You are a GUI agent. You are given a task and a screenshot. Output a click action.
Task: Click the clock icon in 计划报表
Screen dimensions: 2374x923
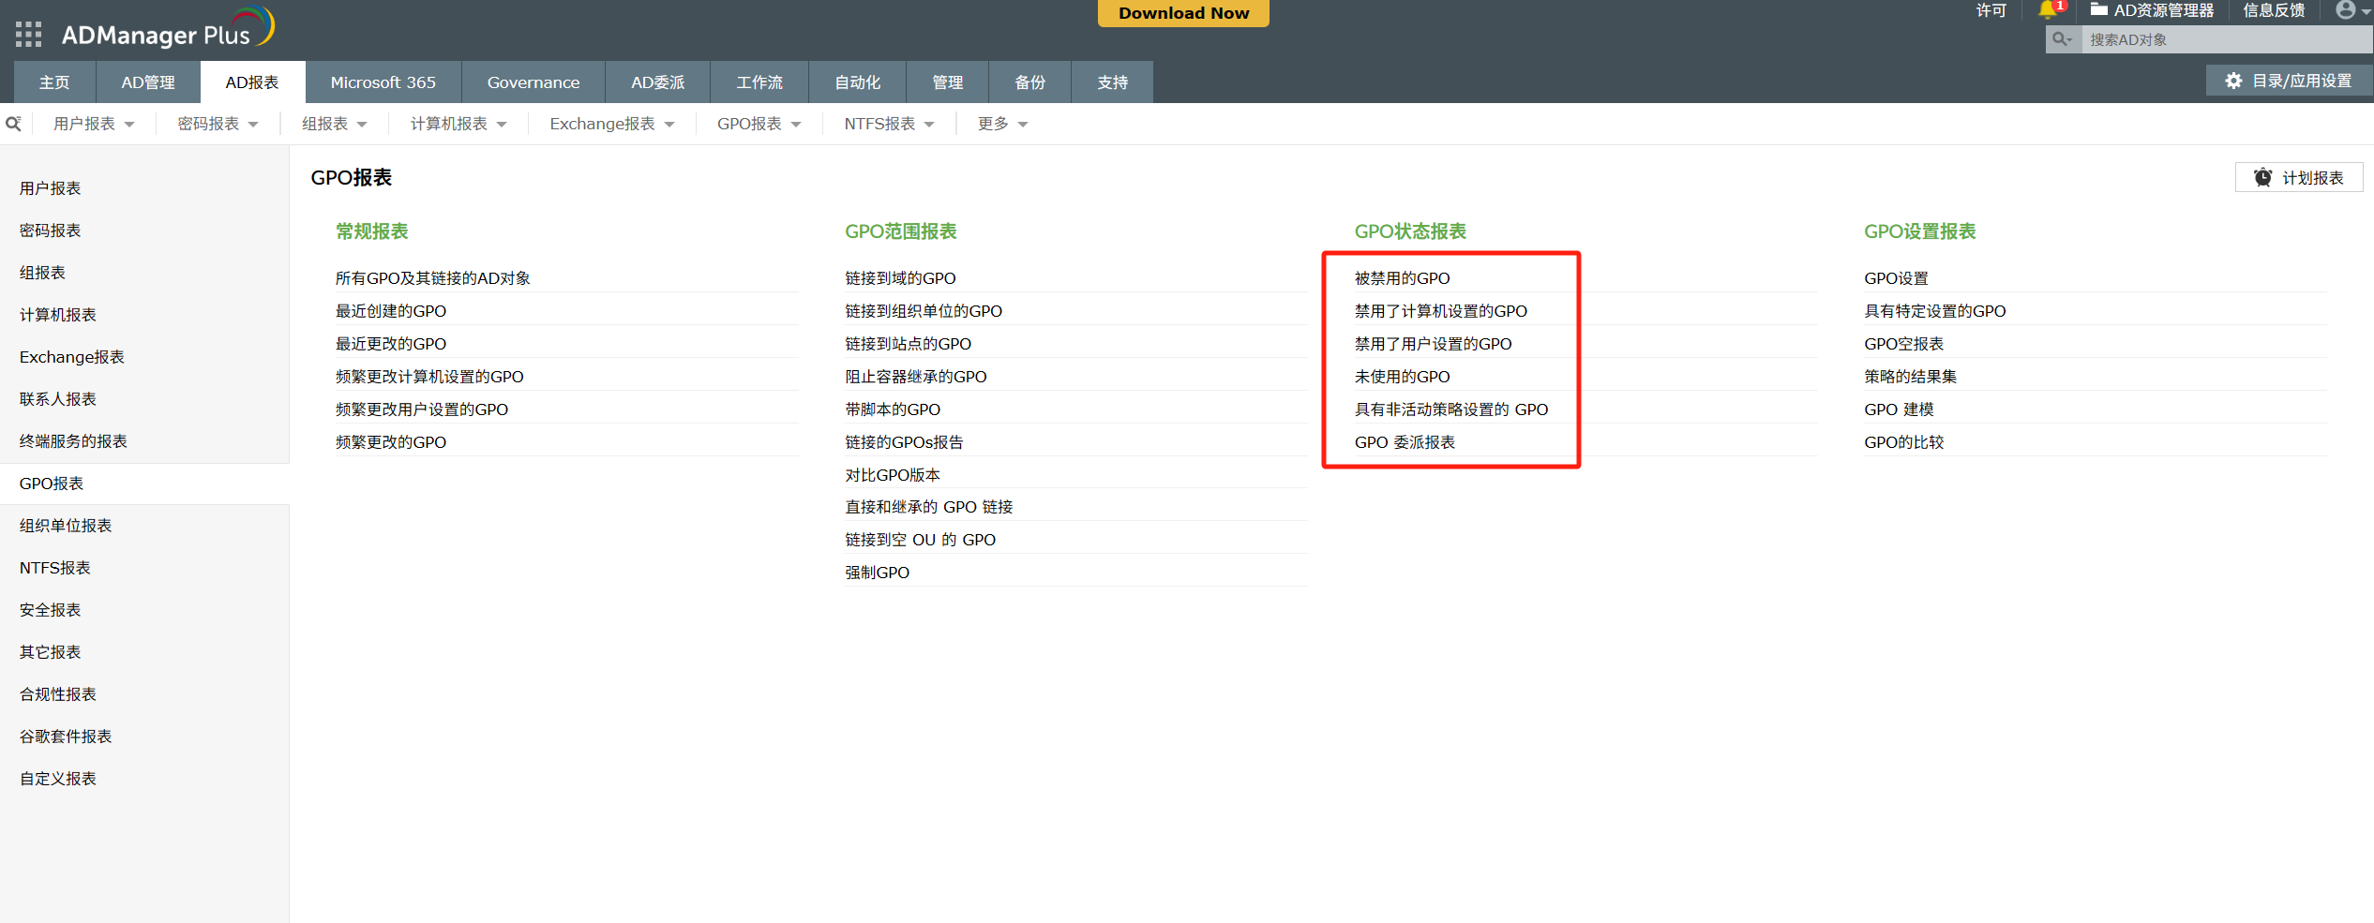(2262, 178)
